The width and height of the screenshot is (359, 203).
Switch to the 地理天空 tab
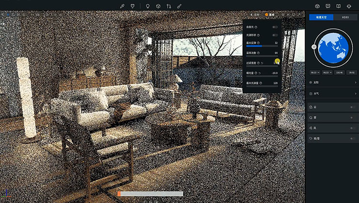(x=321, y=17)
